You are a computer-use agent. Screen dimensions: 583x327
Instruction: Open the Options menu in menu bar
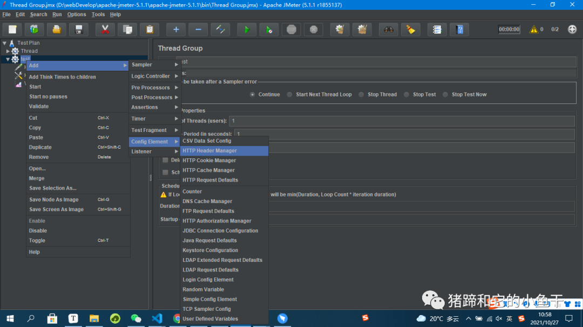(77, 15)
